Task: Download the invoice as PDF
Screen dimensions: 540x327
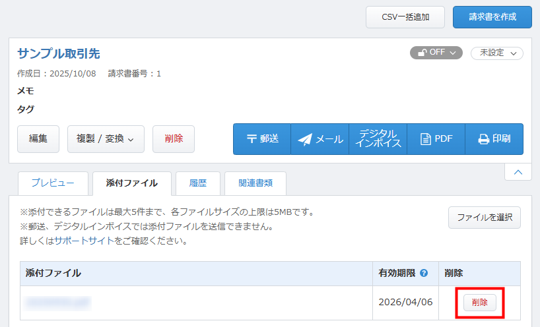Action: point(436,139)
